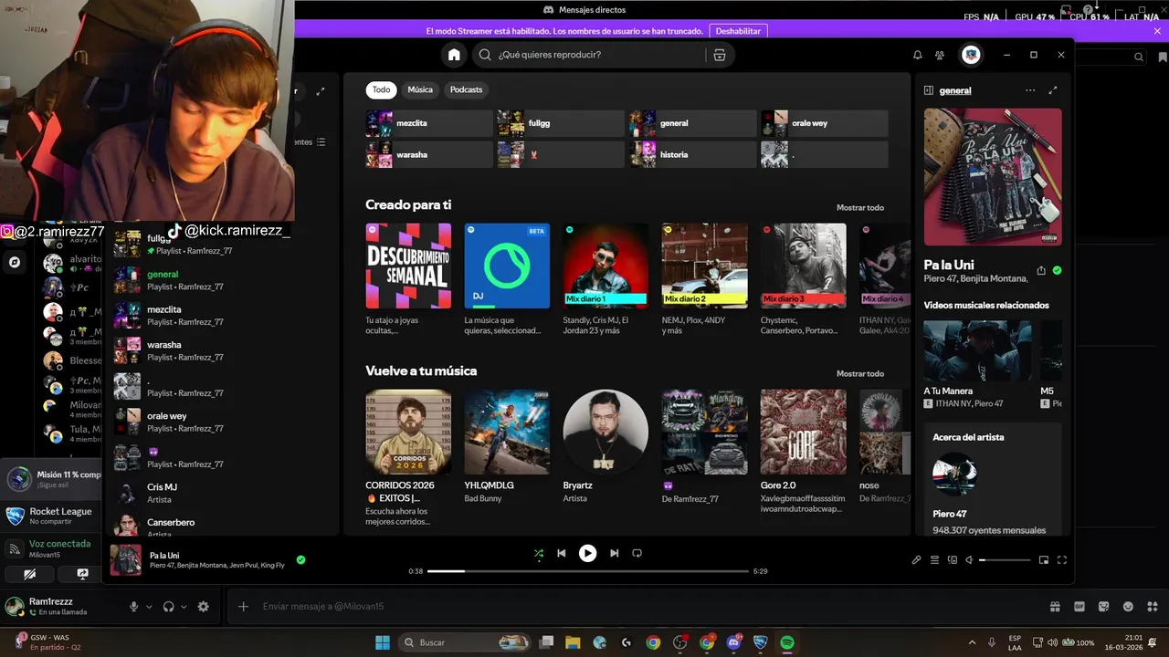Open mezclita shortcut tile
The image size is (1169, 657).
[x=429, y=123]
